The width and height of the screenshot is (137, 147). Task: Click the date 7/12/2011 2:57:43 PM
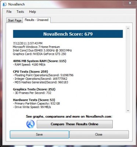[28, 43]
